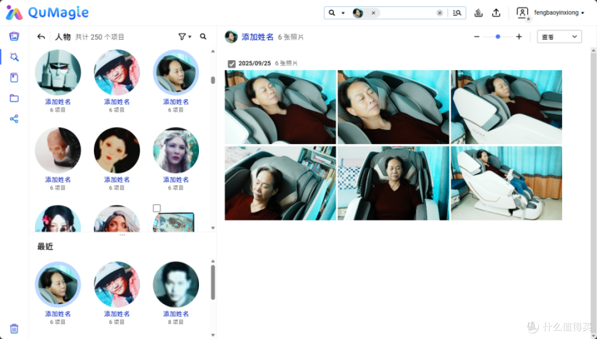Image resolution: width=597 pixels, height=339 pixels.
Task: Select the highlighted woman in massage chair face
Action: pyautogui.click(x=176, y=72)
